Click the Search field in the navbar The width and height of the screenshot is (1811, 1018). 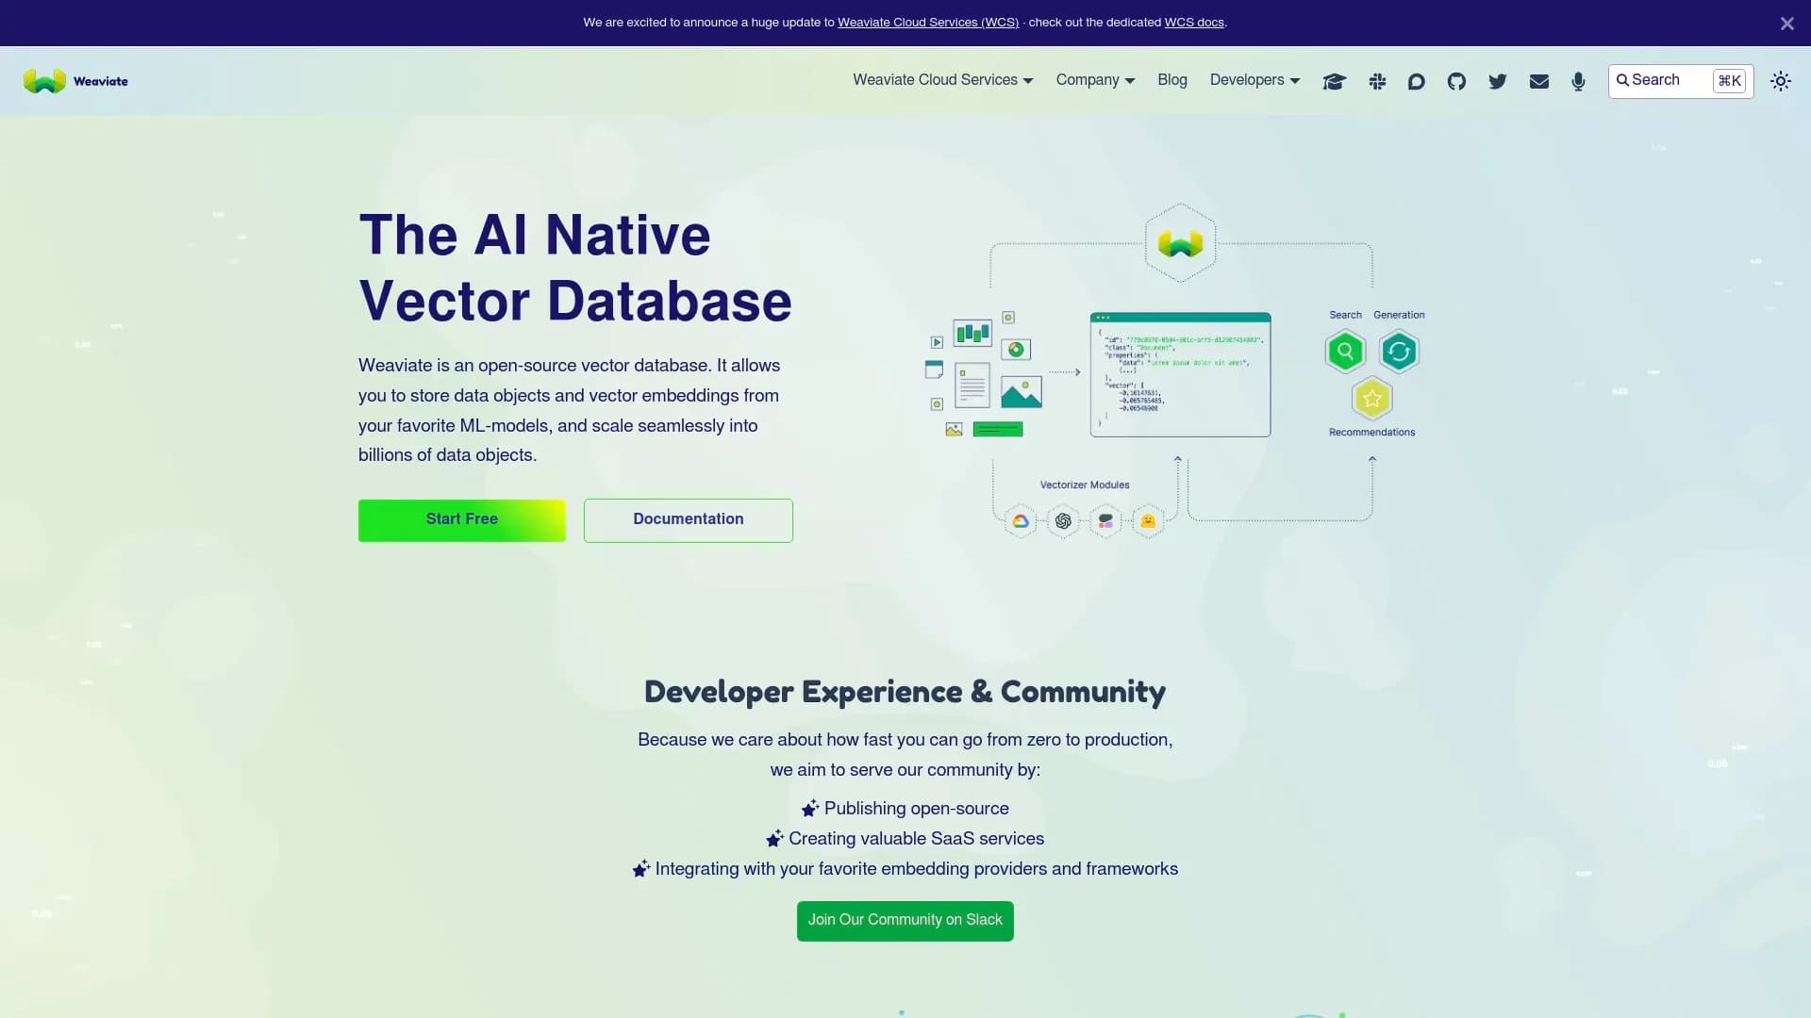pos(1680,81)
